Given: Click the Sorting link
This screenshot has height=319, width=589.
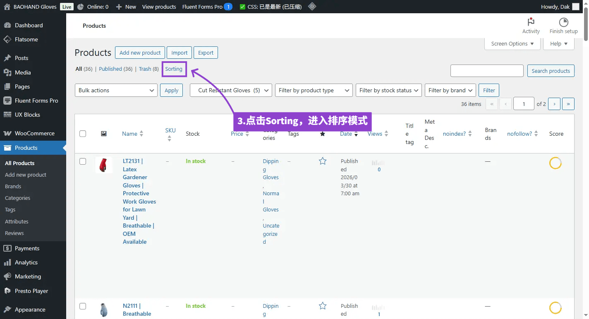Looking at the screenshot, I should click(174, 69).
